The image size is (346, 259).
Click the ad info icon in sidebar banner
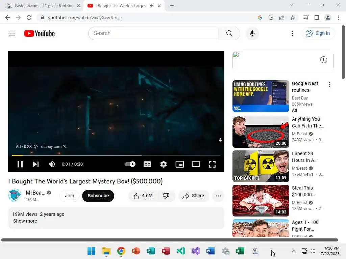tap(323, 60)
